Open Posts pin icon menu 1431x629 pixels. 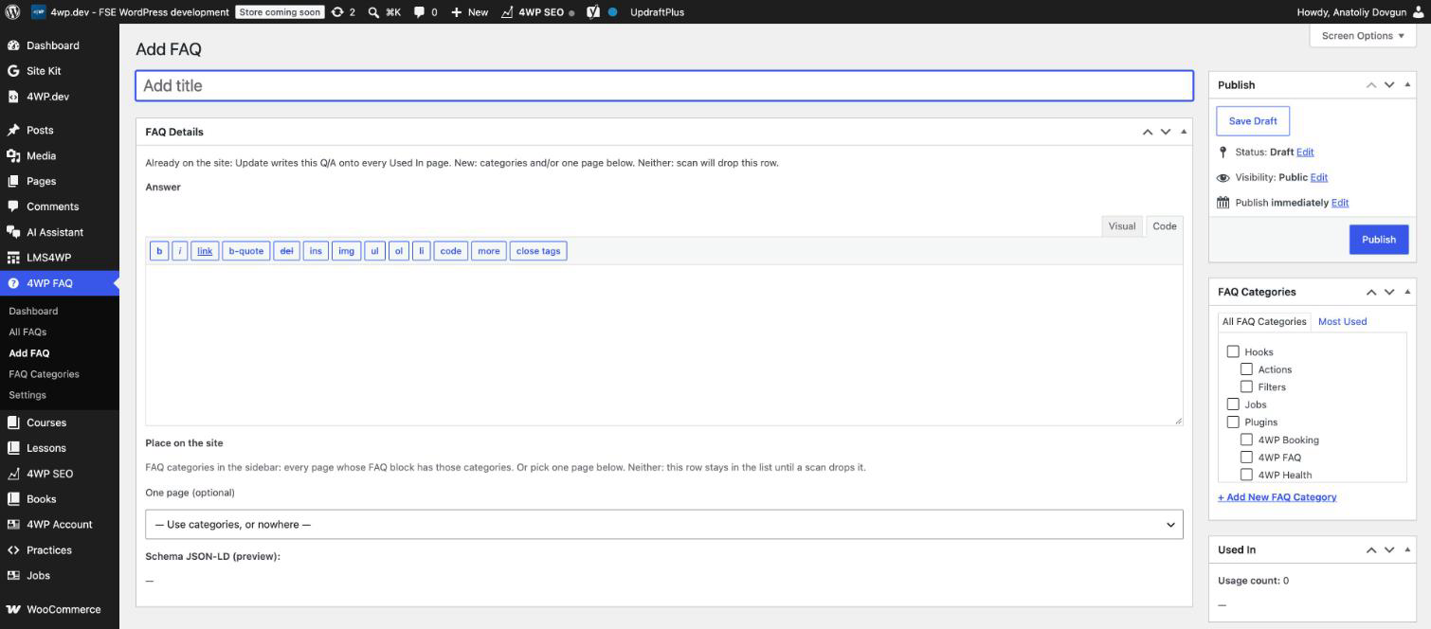[x=13, y=130]
